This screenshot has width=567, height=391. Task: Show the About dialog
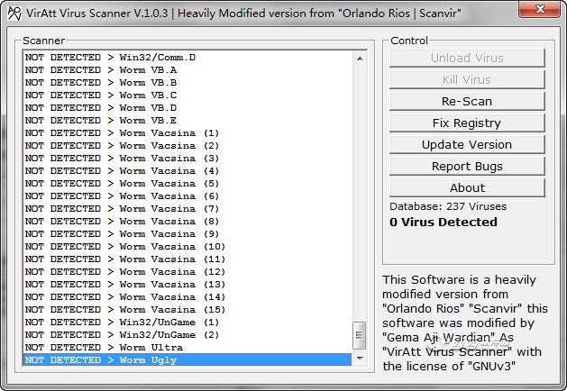(x=467, y=188)
